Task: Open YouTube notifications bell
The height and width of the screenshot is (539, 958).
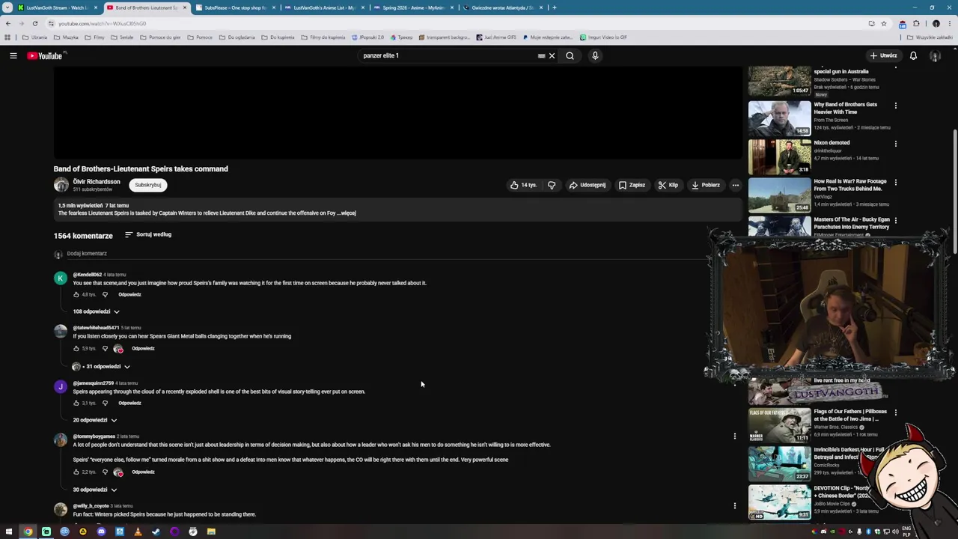Action: click(x=913, y=55)
